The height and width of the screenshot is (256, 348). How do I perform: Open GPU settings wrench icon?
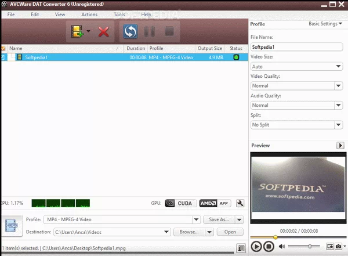click(240, 203)
